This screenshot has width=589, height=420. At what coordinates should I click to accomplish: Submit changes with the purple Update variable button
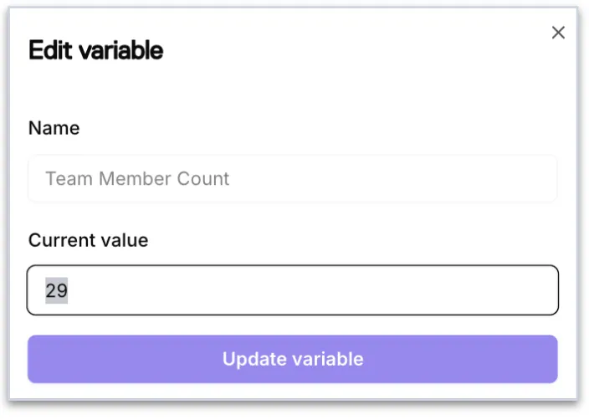coord(292,359)
